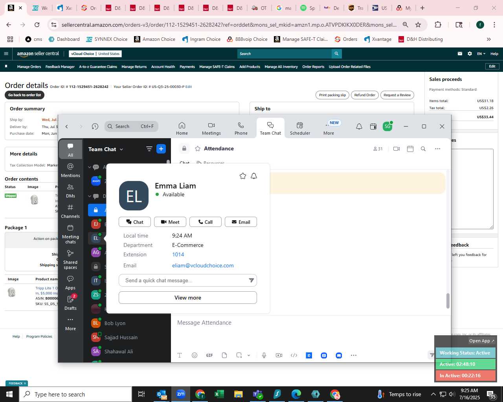Open Channels in Zoom sidebar
Image resolution: width=503 pixels, height=402 pixels.
71,211
